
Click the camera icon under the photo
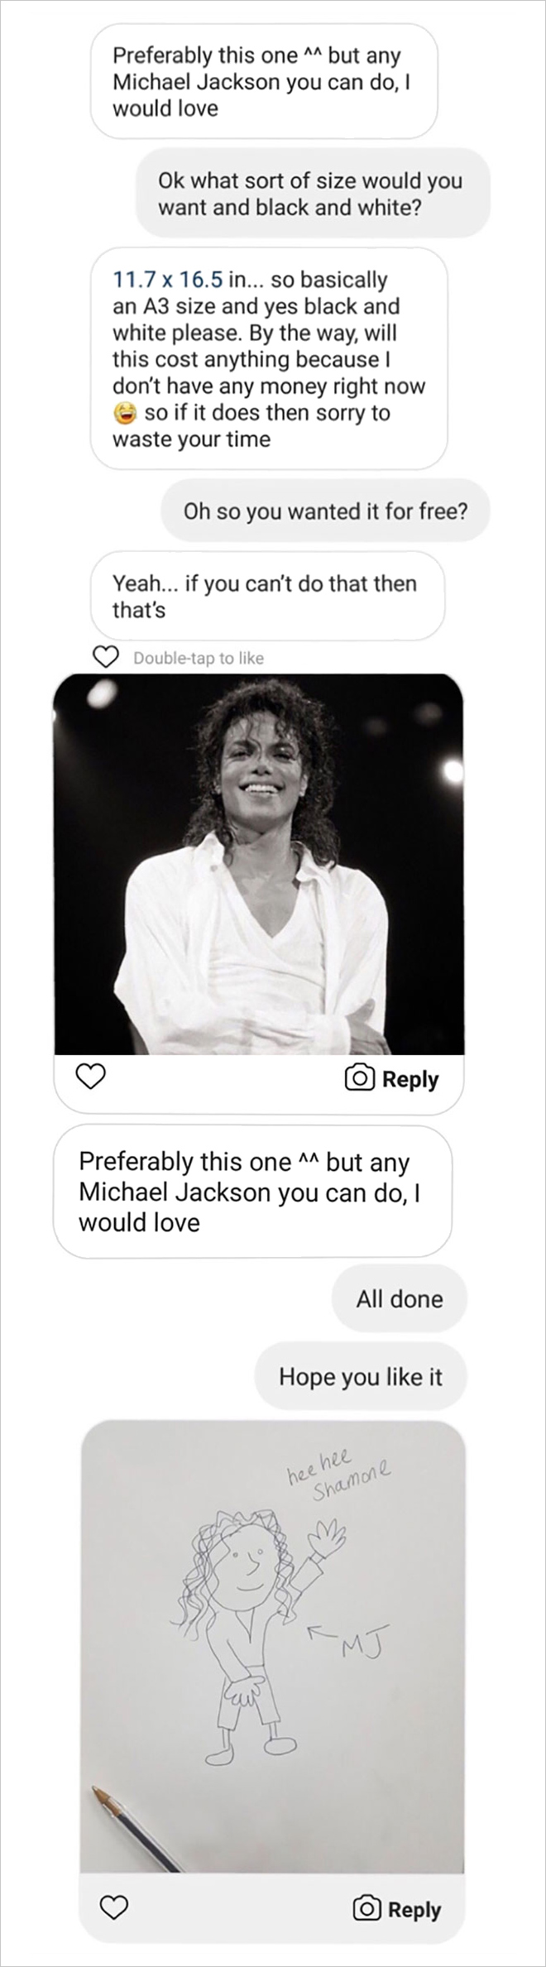[359, 1078]
